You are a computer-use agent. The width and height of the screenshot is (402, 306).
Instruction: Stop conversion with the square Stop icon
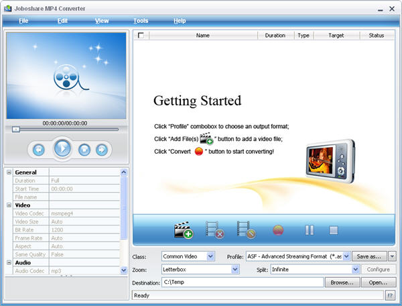[x=333, y=230]
